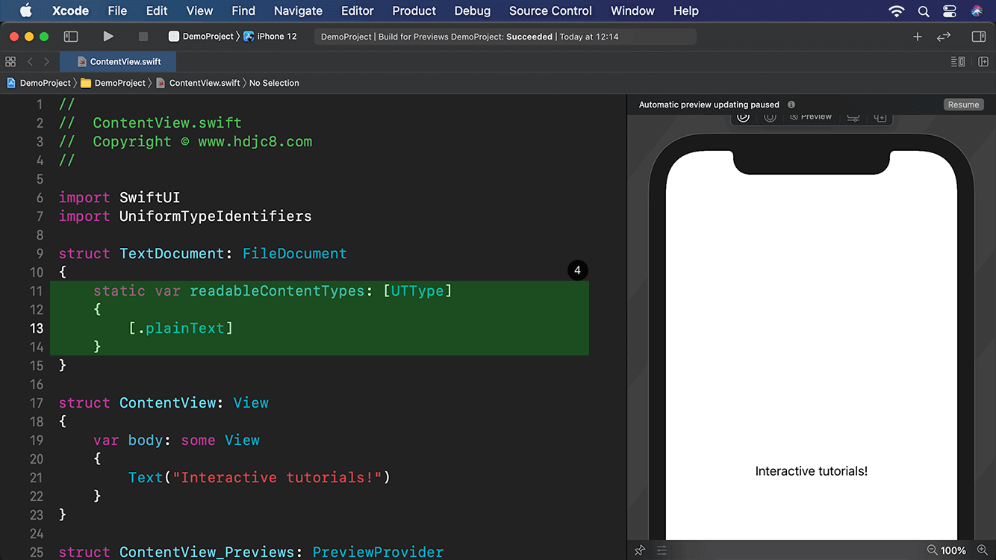
Task: Open the View menu
Action: coord(199,10)
